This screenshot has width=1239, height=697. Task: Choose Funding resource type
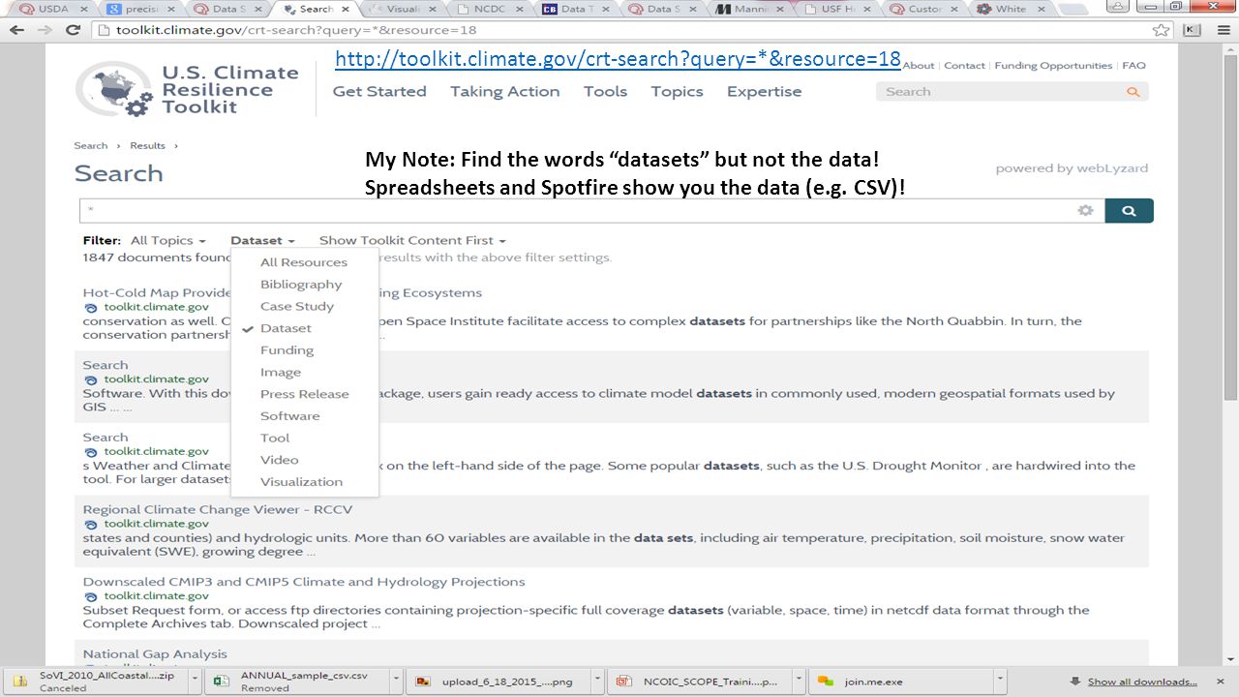[304, 350]
